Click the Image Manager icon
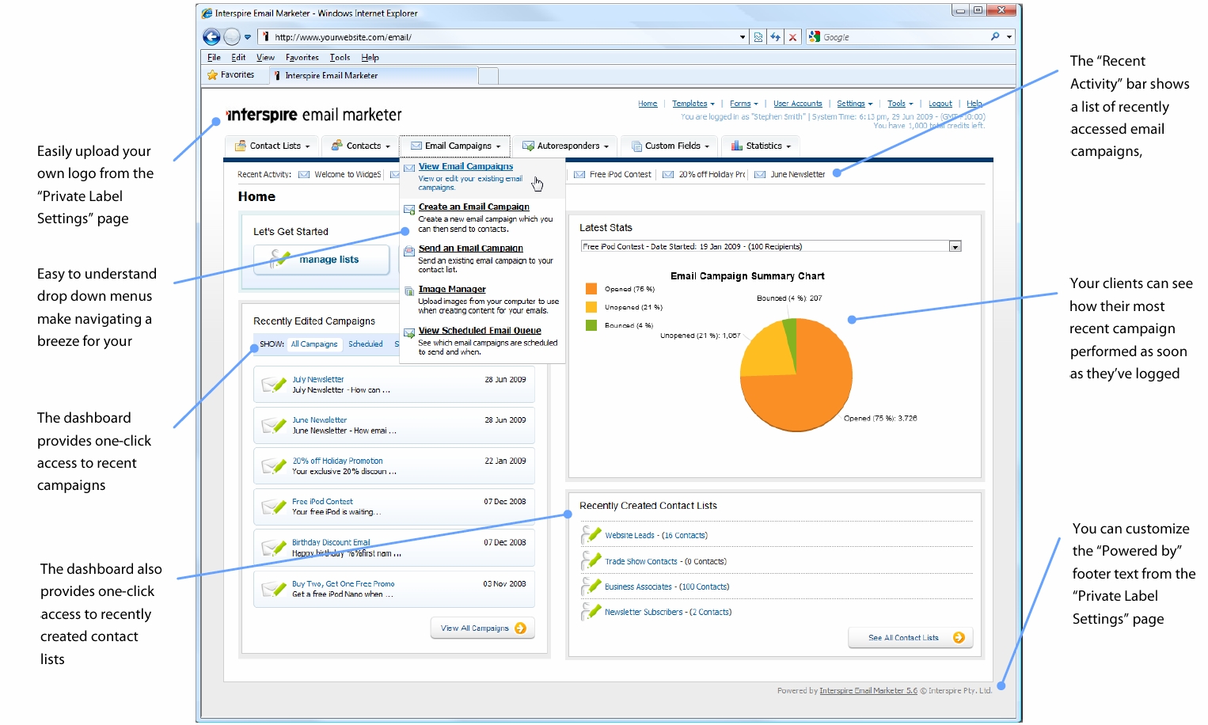Image resolution: width=1208 pixels, height=725 pixels. (409, 291)
